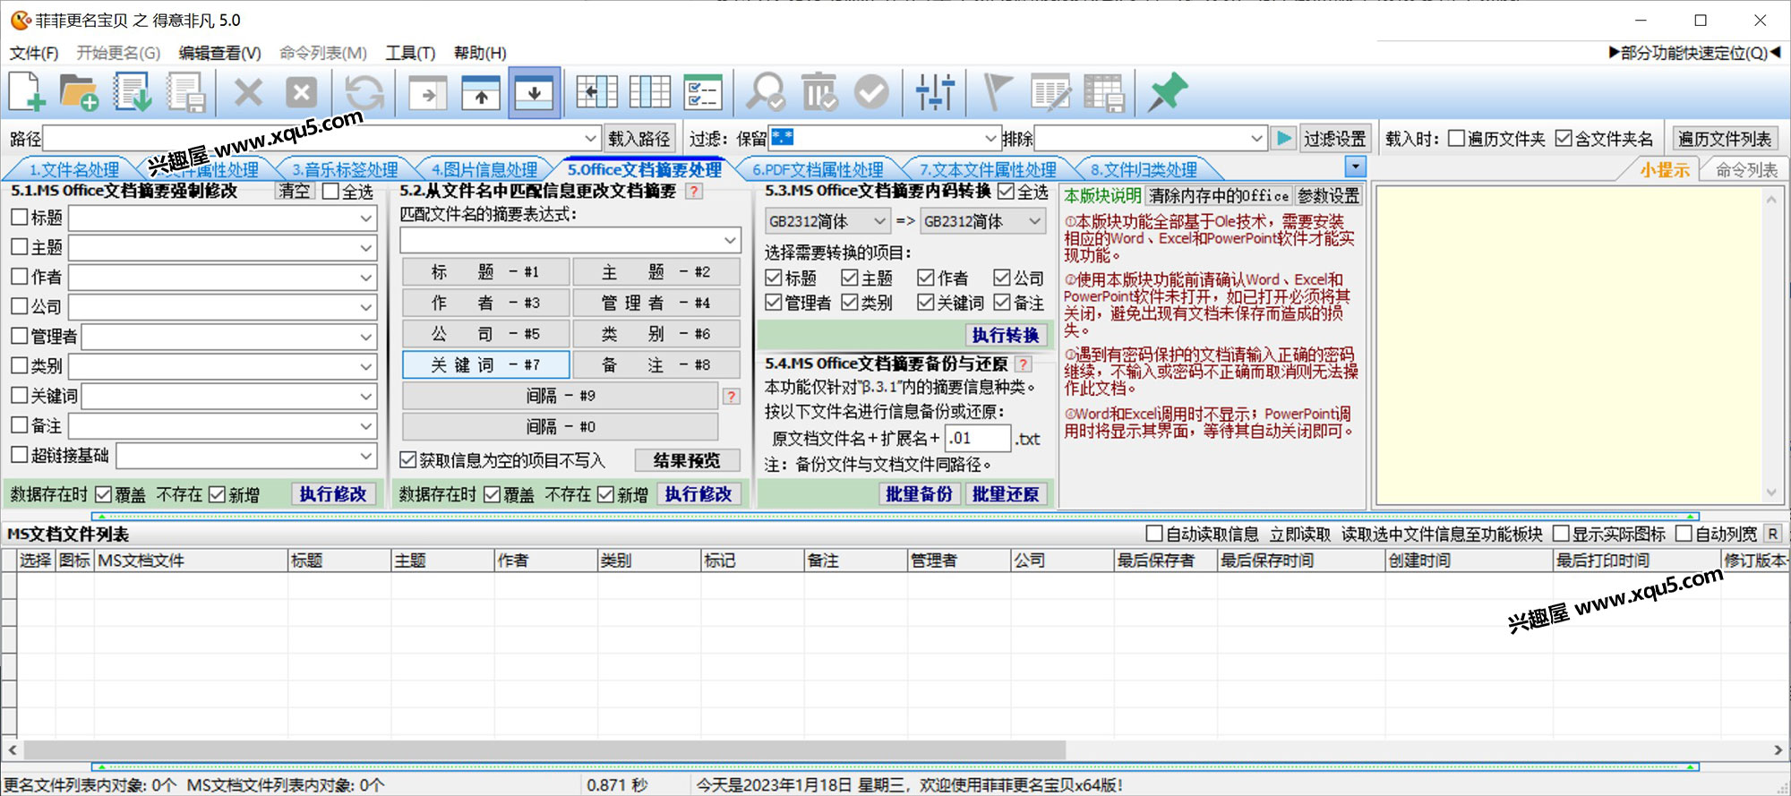Open the 路径 path dropdown
Image resolution: width=1791 pixels, height=796 pixels.
590,139
